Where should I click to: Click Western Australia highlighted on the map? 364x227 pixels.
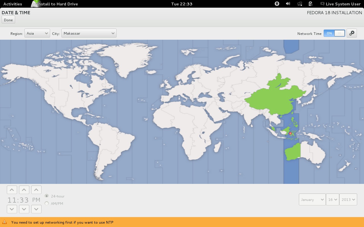[x=292, y=152]
